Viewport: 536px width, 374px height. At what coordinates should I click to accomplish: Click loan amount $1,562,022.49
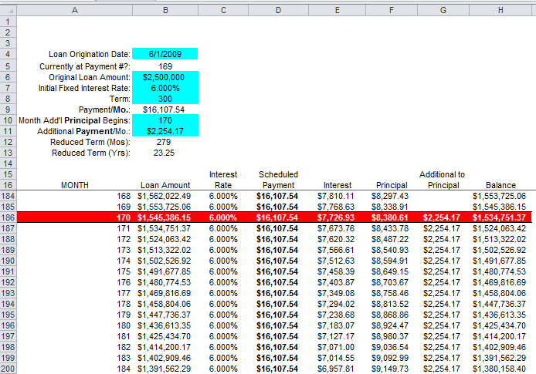[x=164, y=196]
